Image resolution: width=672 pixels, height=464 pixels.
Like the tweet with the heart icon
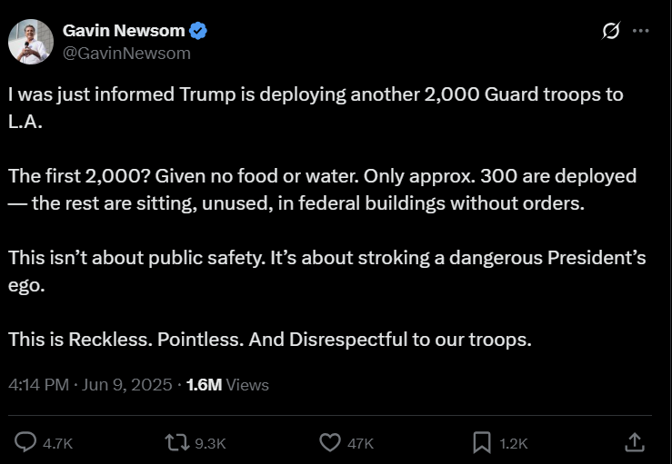[x=330, y=442]
